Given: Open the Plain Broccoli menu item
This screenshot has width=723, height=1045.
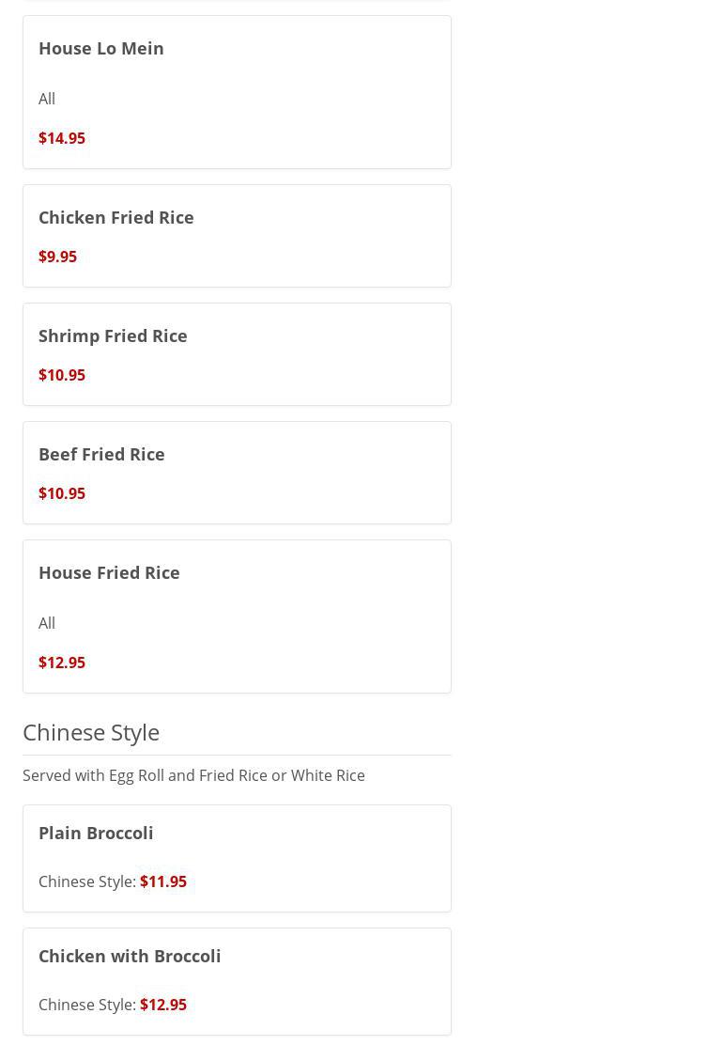Looking at the screenshot, I should click(96, 833).
